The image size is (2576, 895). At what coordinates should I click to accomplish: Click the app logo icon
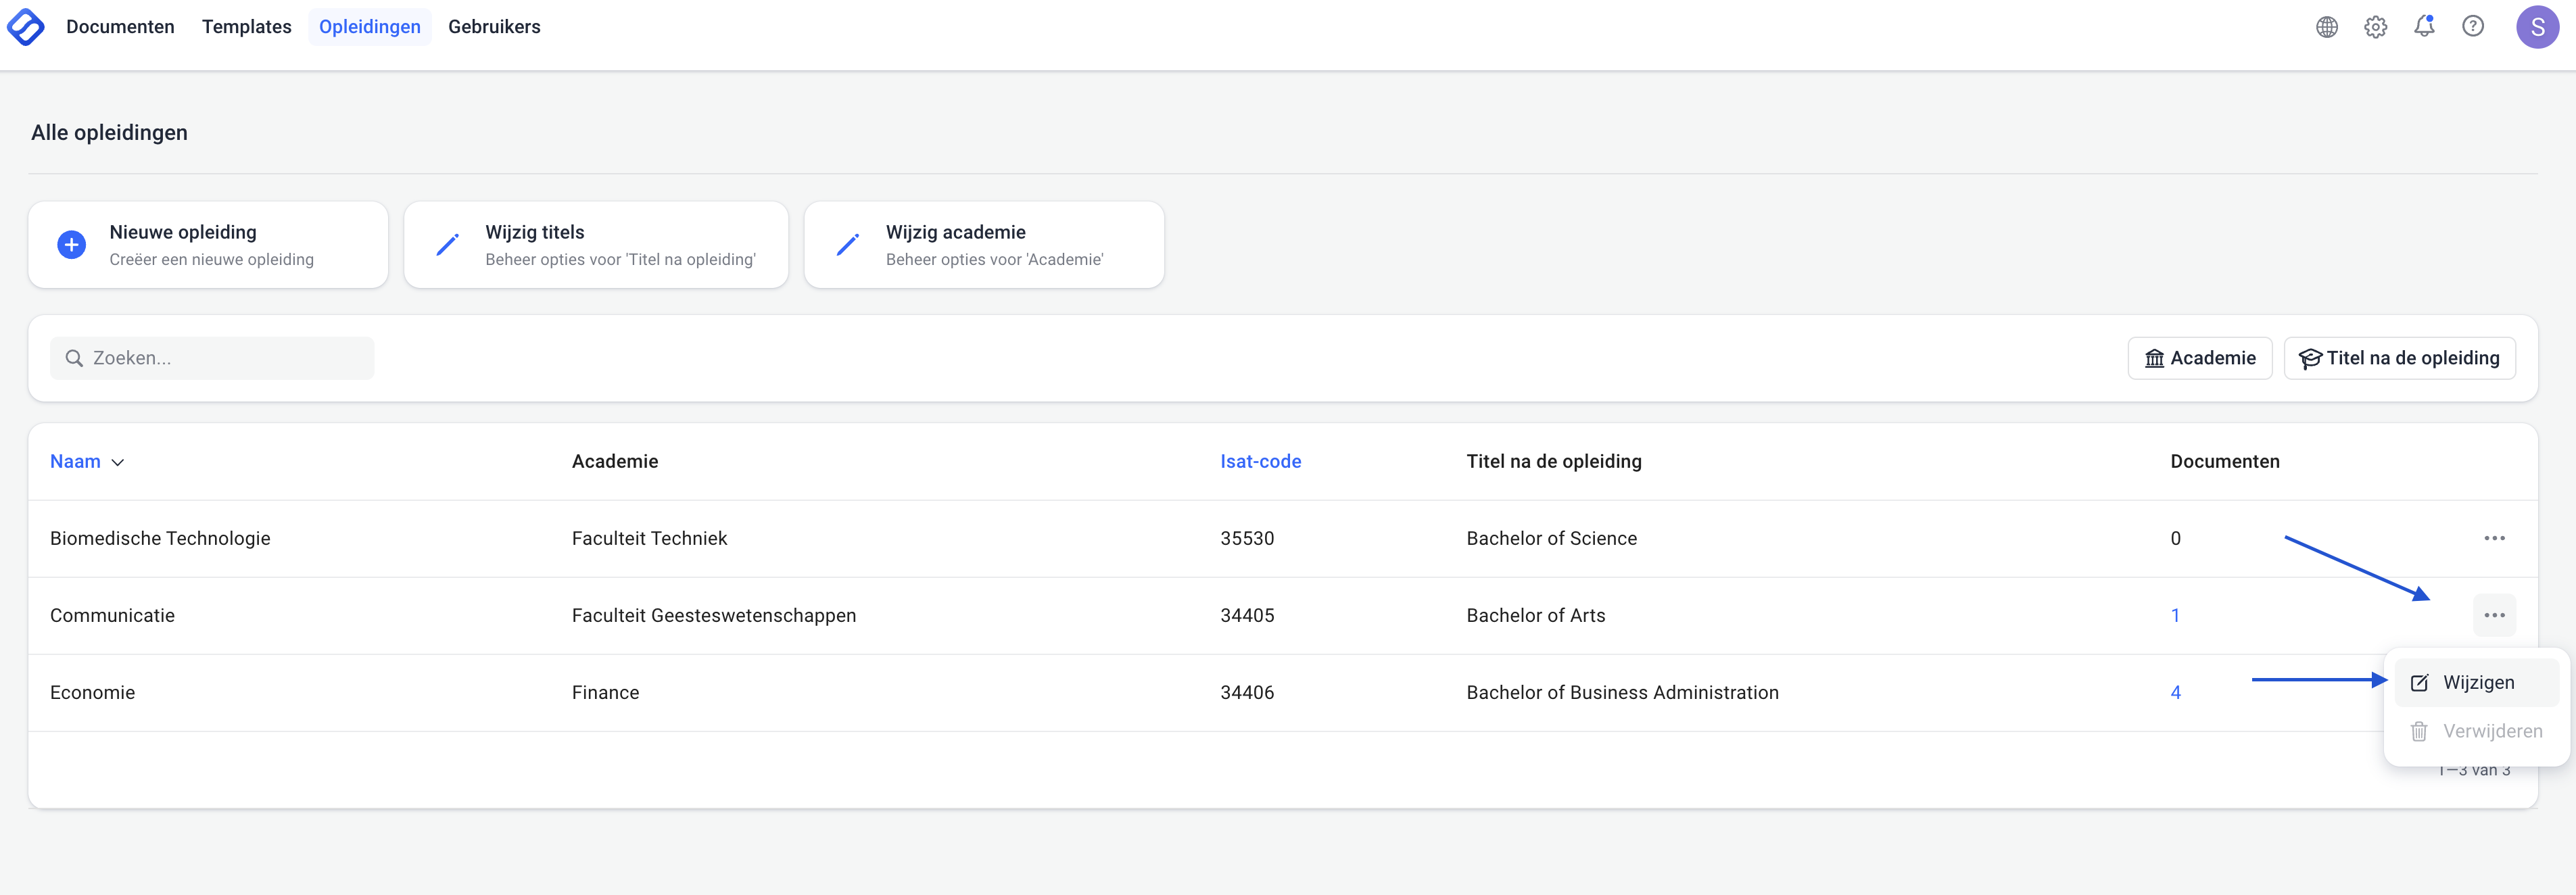[x=26, y=27]
